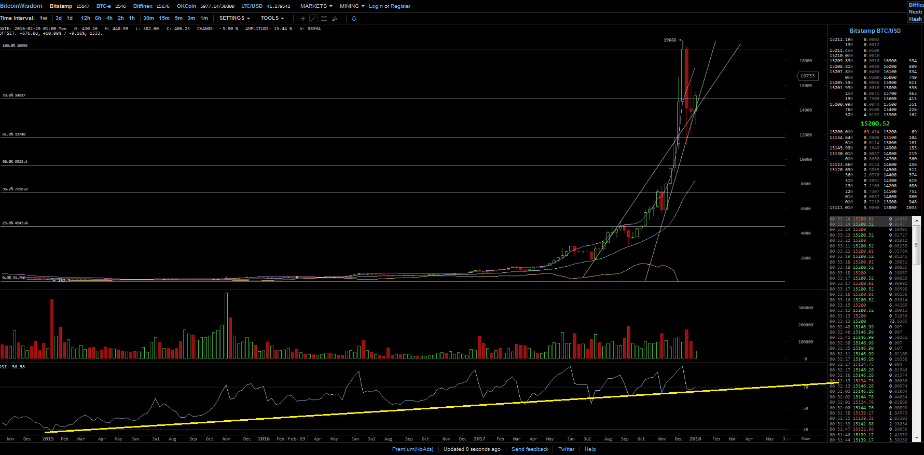Click the 2016 marker on time axis
The width and height of the screenshot is (924, 455).
(264, 439)
